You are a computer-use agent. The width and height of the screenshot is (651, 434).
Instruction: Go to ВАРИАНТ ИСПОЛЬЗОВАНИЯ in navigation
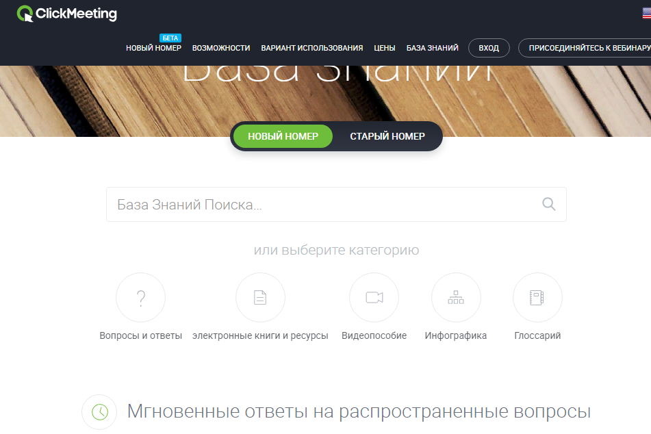312,48
